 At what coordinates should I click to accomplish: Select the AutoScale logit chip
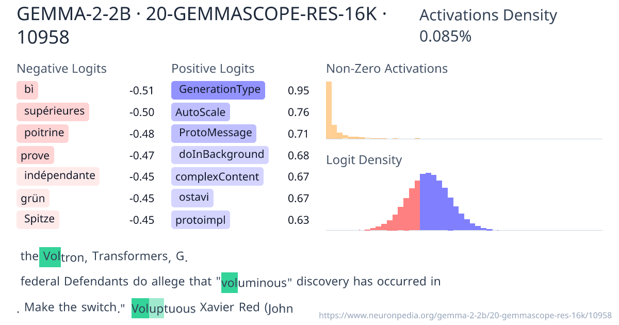coord(200,112)
